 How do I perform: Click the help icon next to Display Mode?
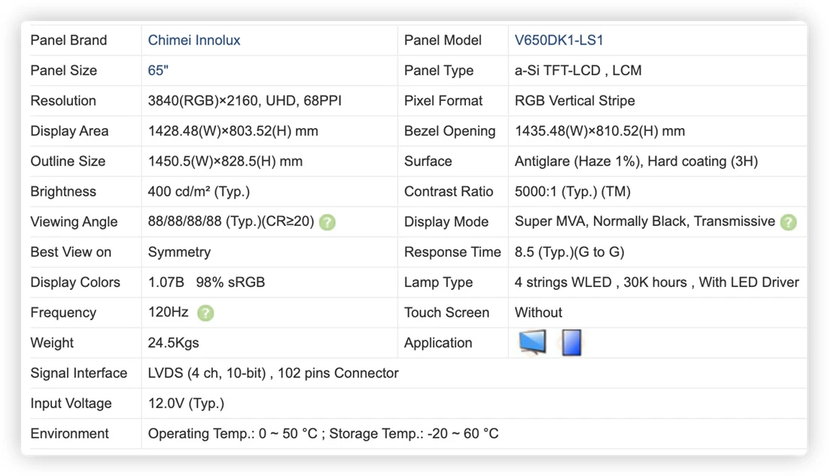click(788, 222)
